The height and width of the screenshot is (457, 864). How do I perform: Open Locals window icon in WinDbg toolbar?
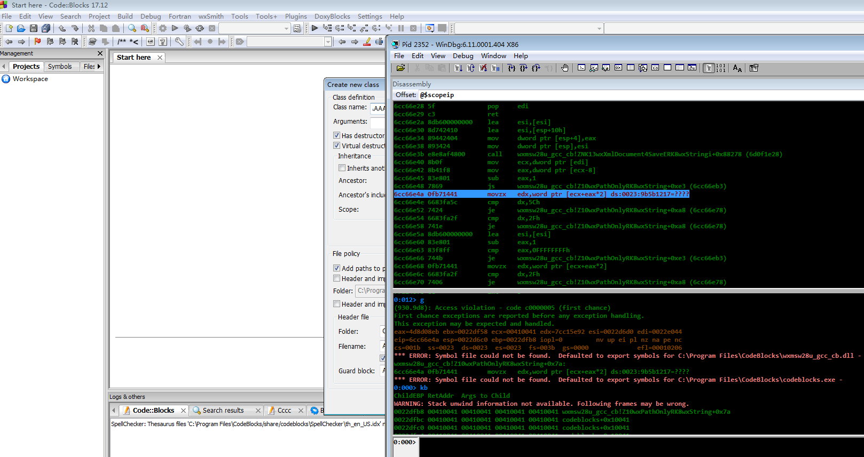point(606,68)
